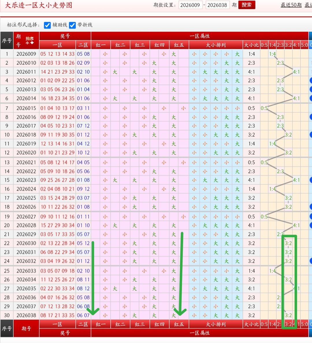Click the 0:5 trend point for period 2026015

(264, 108)
